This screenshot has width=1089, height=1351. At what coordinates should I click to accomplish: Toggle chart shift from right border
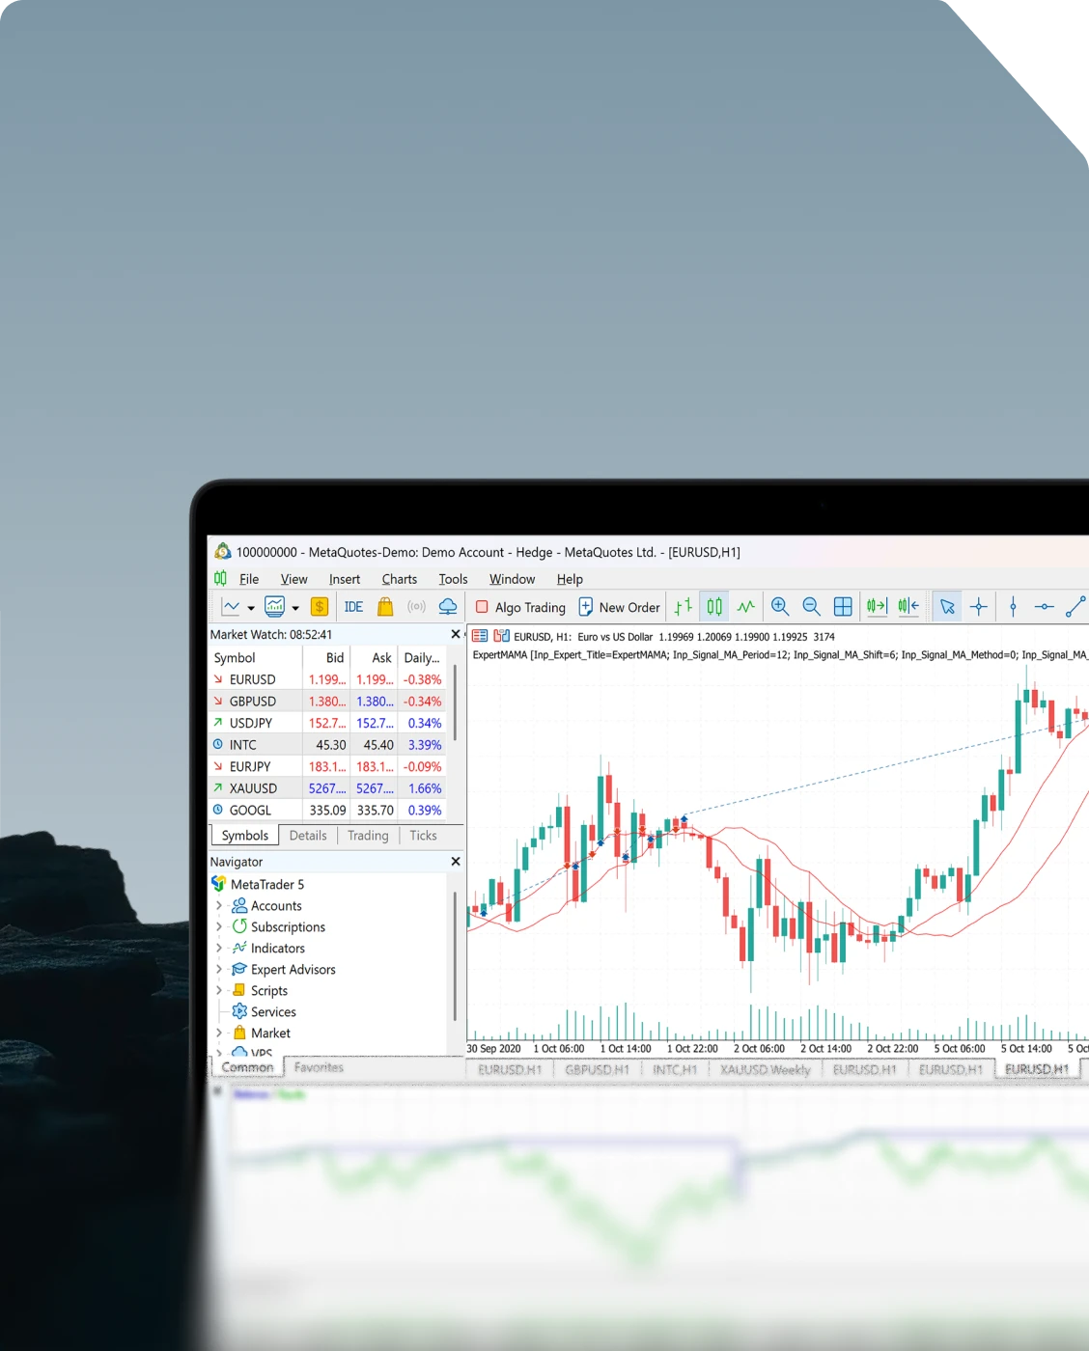tap(908, 607)
